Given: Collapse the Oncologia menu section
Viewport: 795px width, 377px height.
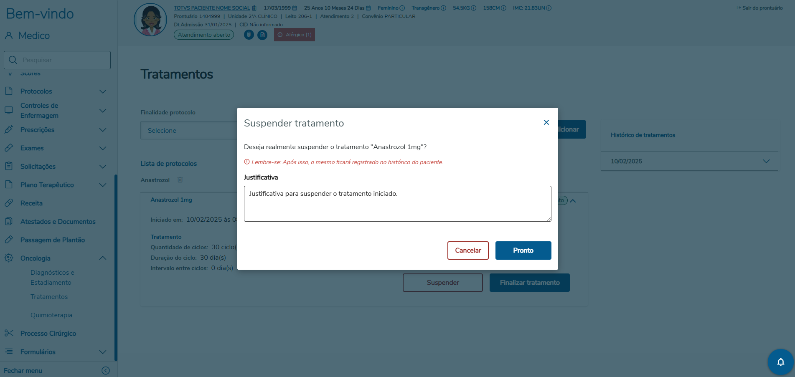Looking at the screenshot, I should pyautogui.click(x=103, y=258).
